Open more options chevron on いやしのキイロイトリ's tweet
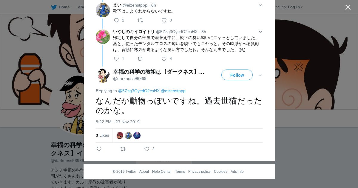358x188 pixels. [x=260, y=32]
